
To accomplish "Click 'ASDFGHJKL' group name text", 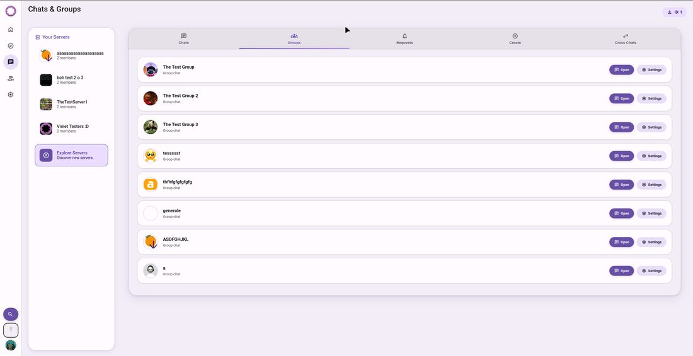I will pos(176,239).
